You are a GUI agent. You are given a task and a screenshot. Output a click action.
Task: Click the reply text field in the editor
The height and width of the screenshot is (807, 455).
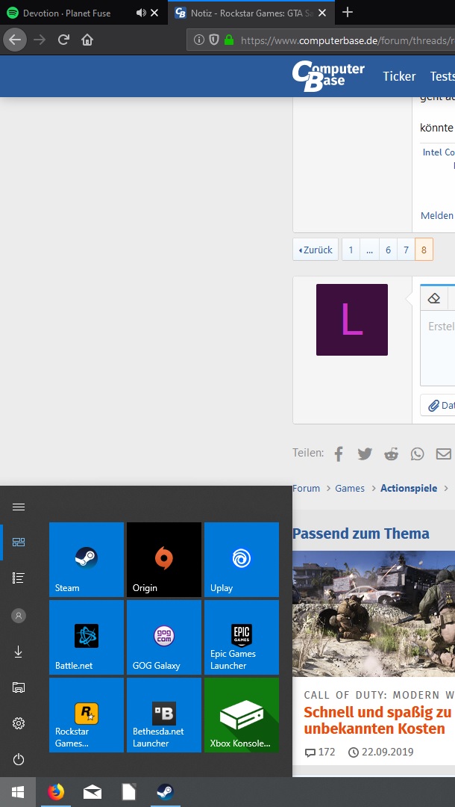[x=438, y=348]
